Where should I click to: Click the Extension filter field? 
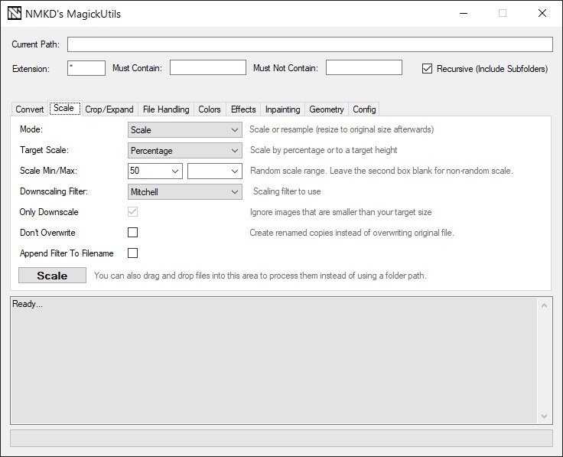[x=86, y=68]
